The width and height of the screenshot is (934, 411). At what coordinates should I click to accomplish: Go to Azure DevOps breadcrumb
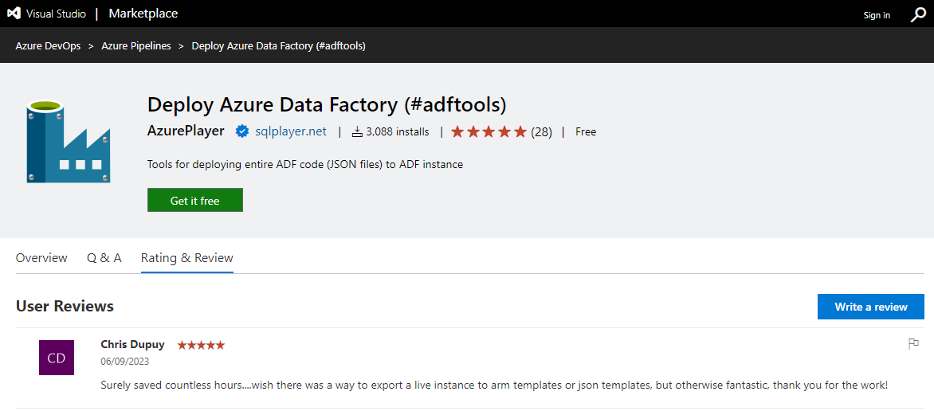49,46
